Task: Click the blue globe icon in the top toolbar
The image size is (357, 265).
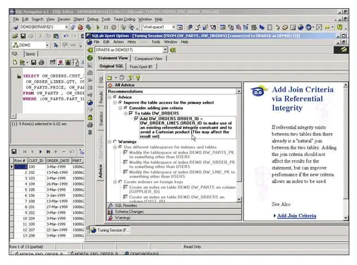Action: tap(301, 27)
